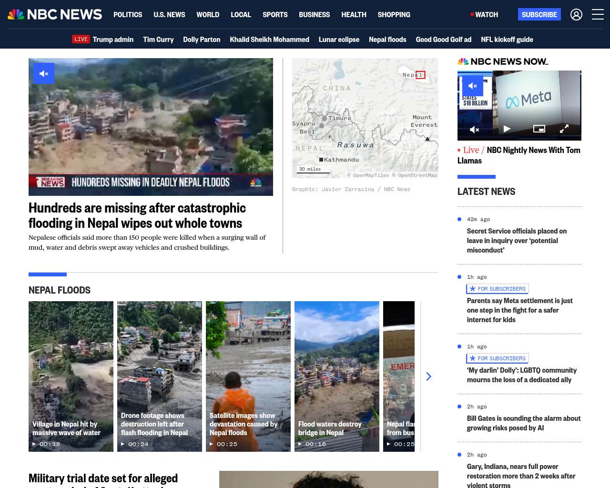The height and width of the screenshot is (488, 610).
Task: Click the Nepal flood region map graphic
Action: 365,118
